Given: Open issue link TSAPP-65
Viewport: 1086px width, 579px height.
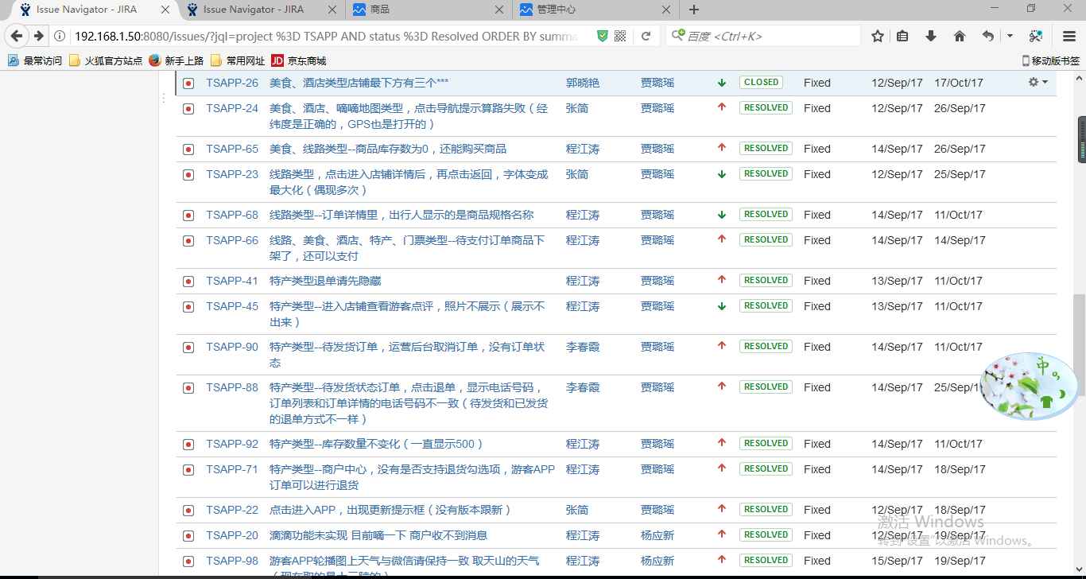Looking at the screenshot, I should [x=231, y=149].
